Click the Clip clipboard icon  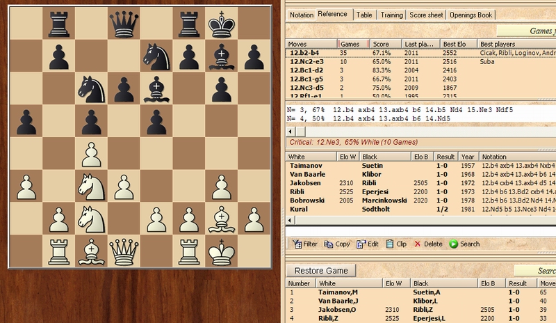[391, 244]
